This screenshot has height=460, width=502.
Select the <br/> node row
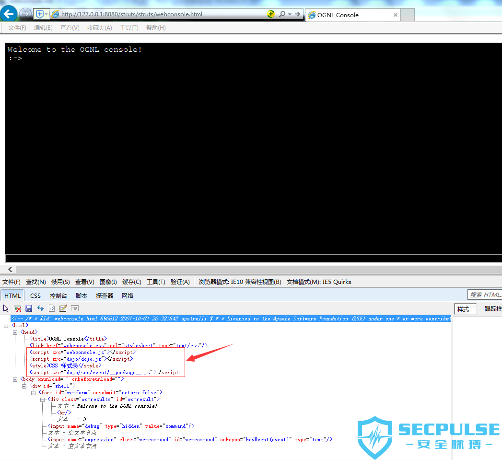click(64, 413)
